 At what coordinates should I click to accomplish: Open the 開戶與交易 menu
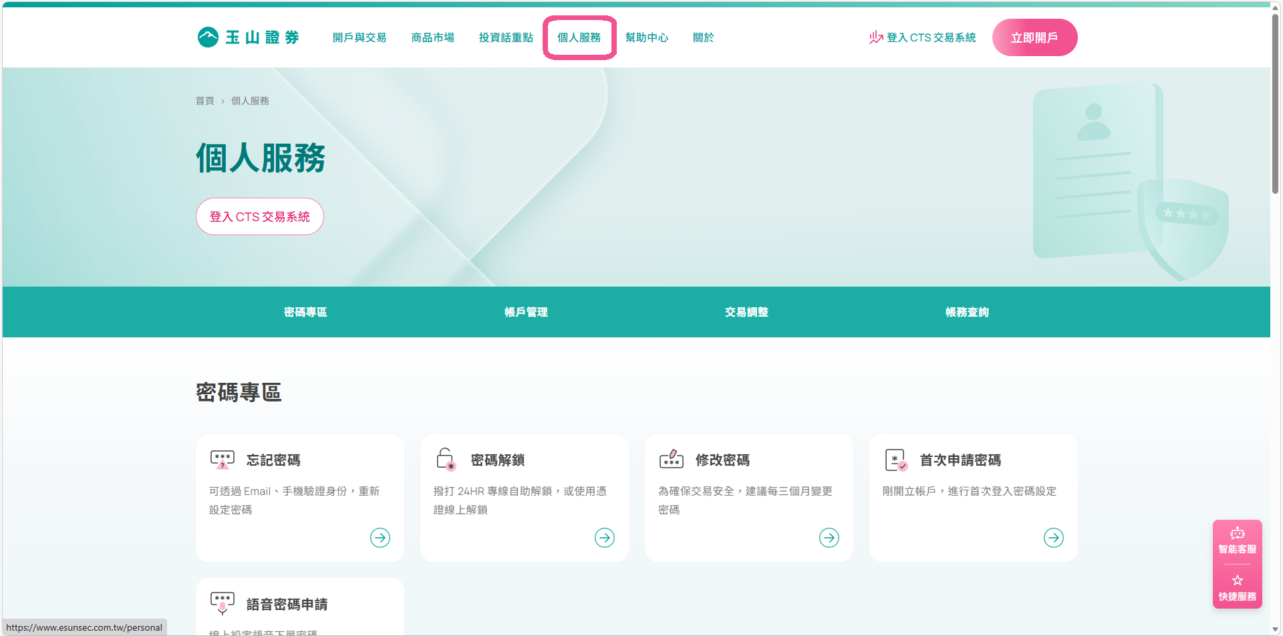360,37
